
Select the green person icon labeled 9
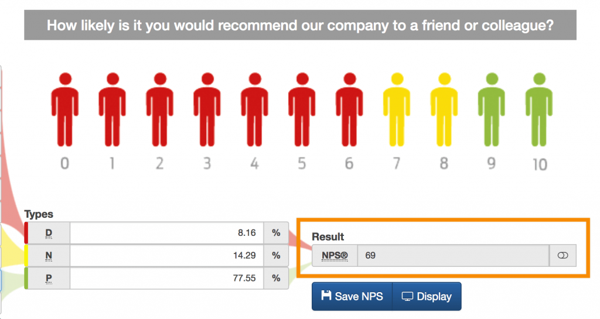492,109
